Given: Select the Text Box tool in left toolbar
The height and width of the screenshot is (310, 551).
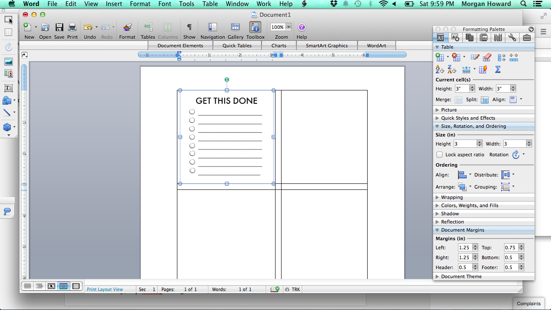Looking at the screenshot, I should [8, 88].
